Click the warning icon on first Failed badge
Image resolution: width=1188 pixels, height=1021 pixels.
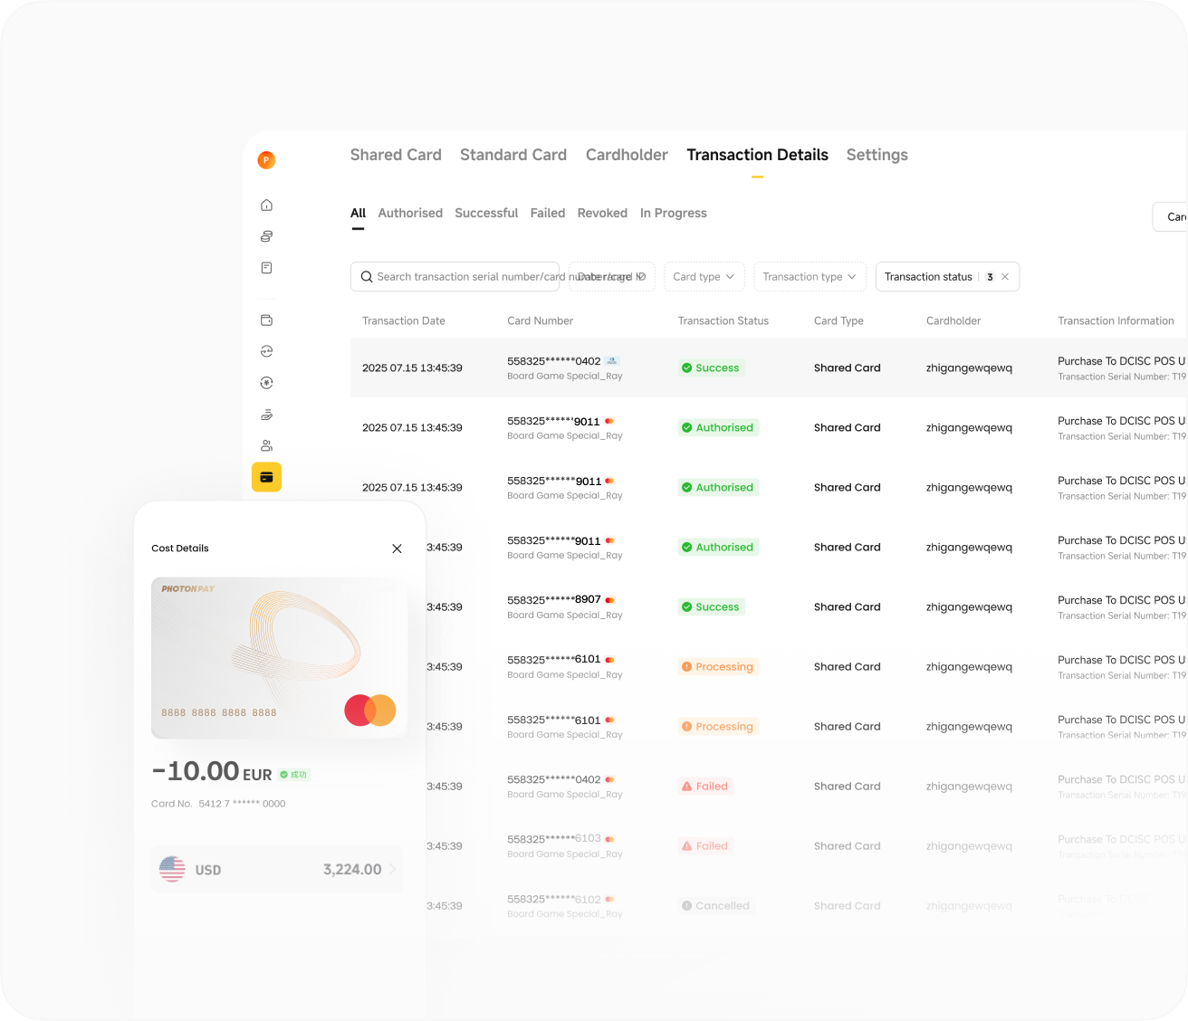(x=687, y=787)
